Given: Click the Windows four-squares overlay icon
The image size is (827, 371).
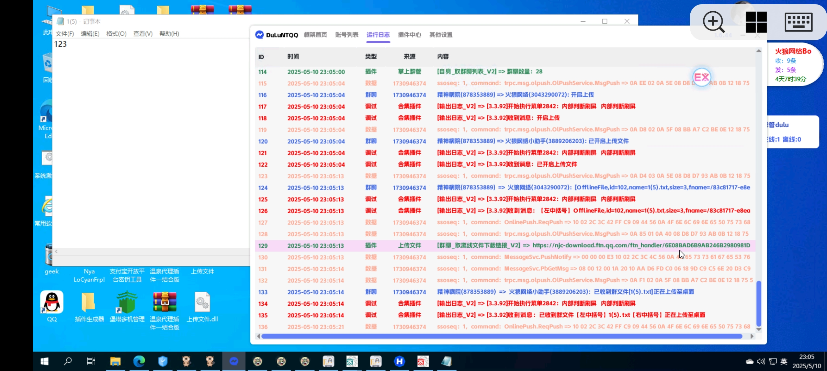Looking at the screenshot, I should point(756,22).
